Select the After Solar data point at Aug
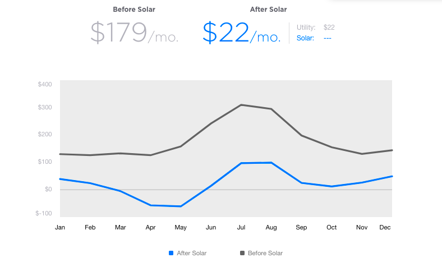The height and width of the screenshot is (276, 442). click(271, 163)
